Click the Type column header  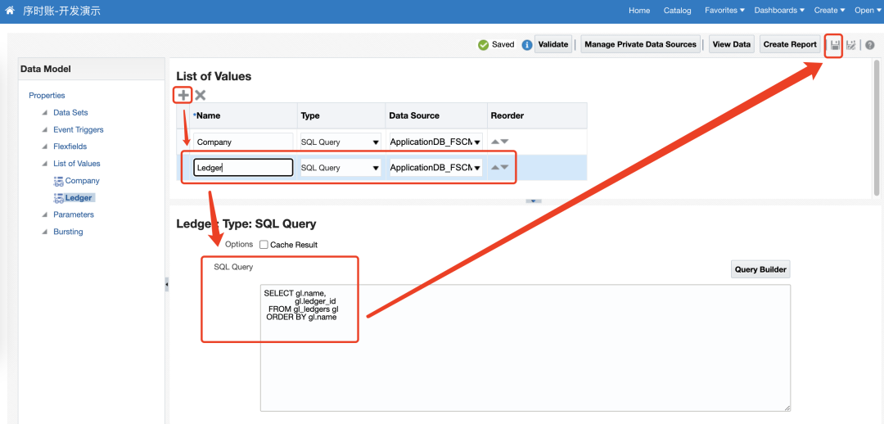click(x=341, y=115)
